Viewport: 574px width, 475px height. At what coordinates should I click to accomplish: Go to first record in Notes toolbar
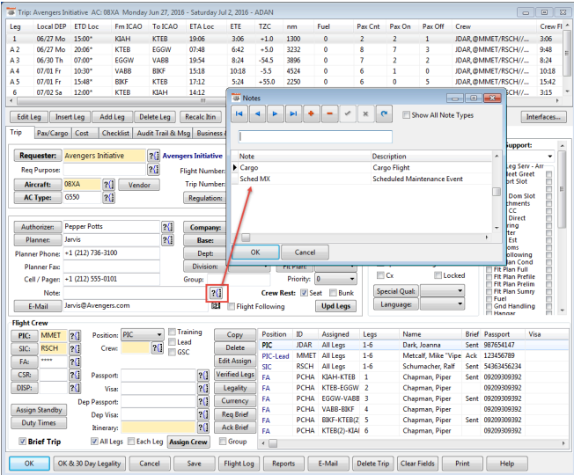tap(239, 114)
